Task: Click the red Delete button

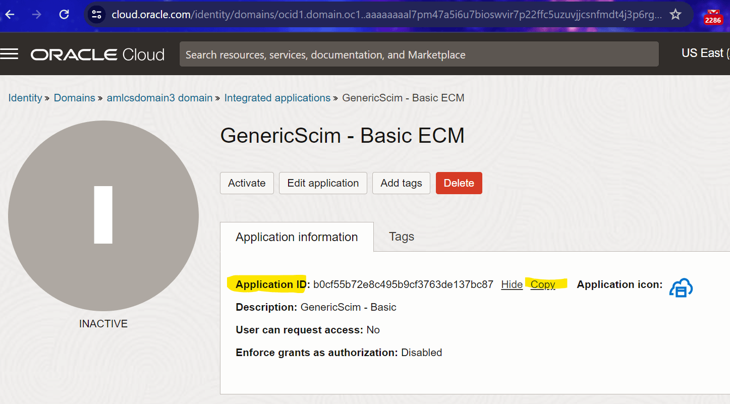Action: (459, 183)
